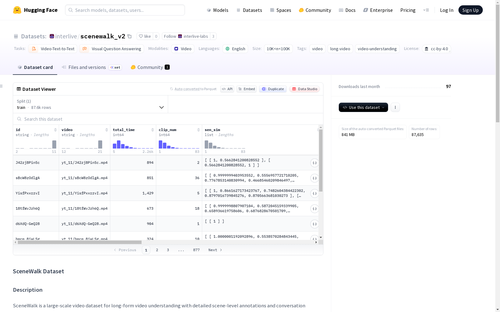Expand the Split train dropdown
500x312 pixels.
click(90, 104)
